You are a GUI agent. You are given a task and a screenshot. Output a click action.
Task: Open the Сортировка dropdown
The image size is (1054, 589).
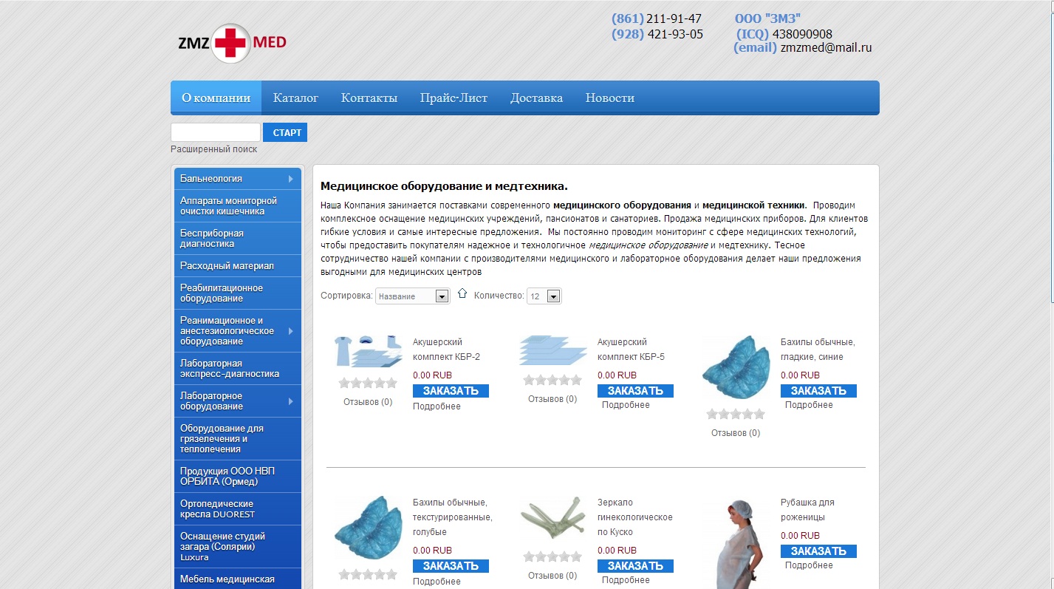(413, 296)
